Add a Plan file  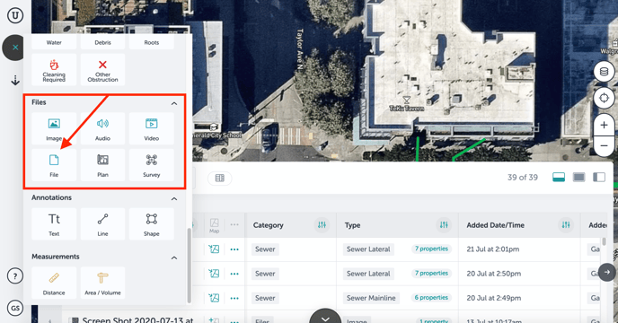(102, 165)
